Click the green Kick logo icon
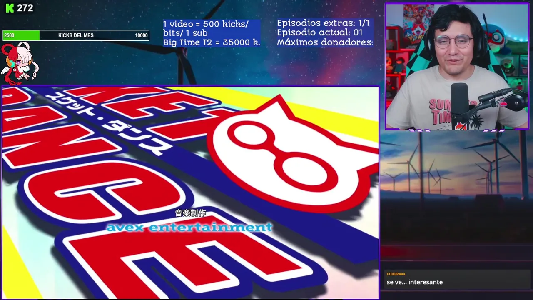Screen dimensions: 533x300 click(x=10, y=8)
